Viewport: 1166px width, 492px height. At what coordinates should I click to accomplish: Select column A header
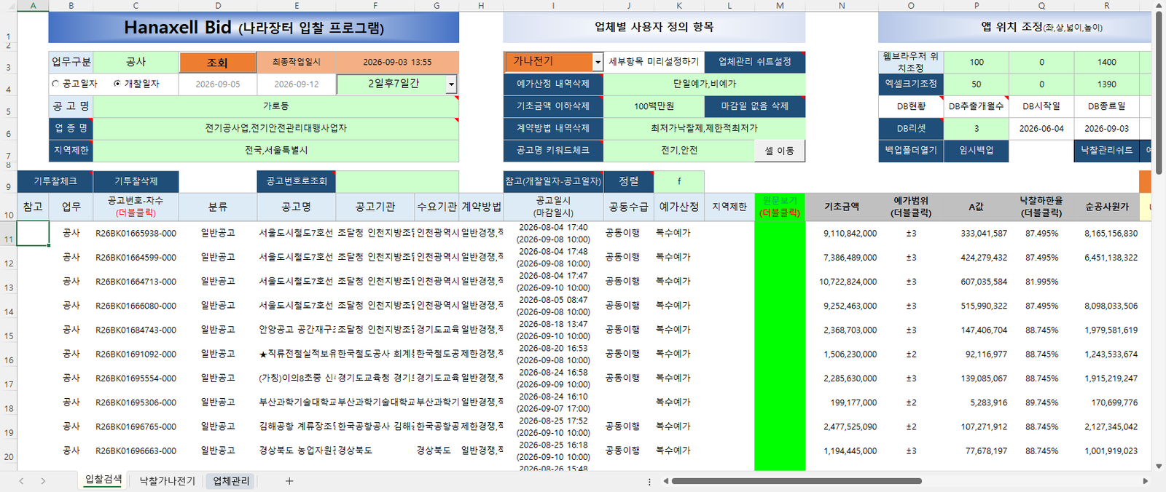click(33, 5)
